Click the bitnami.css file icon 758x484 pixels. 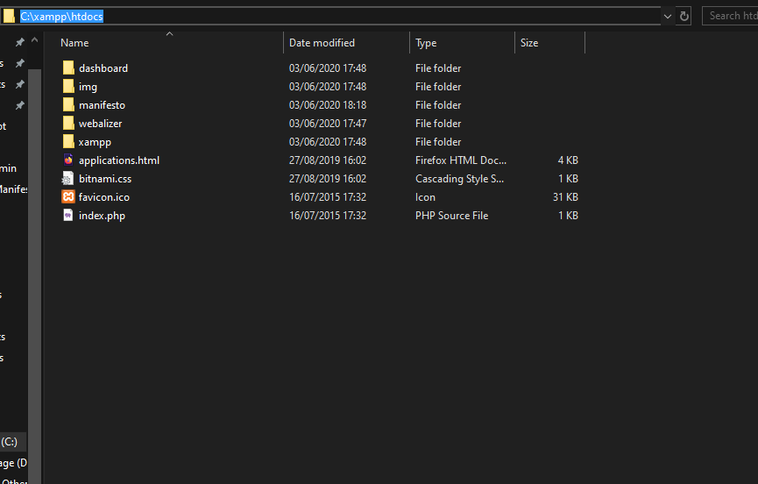coord(68,178)
